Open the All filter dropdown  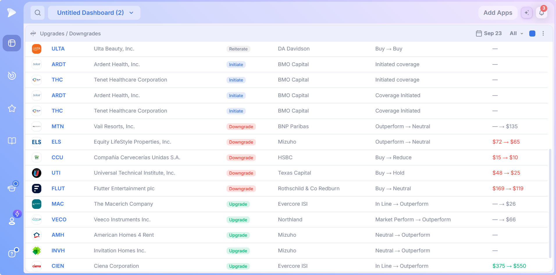coord(516,33)
